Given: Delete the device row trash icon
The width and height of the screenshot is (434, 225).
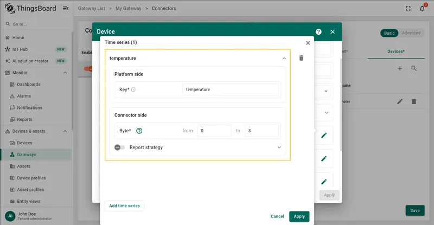Looking at the screenshot, I should click(414, 101).
